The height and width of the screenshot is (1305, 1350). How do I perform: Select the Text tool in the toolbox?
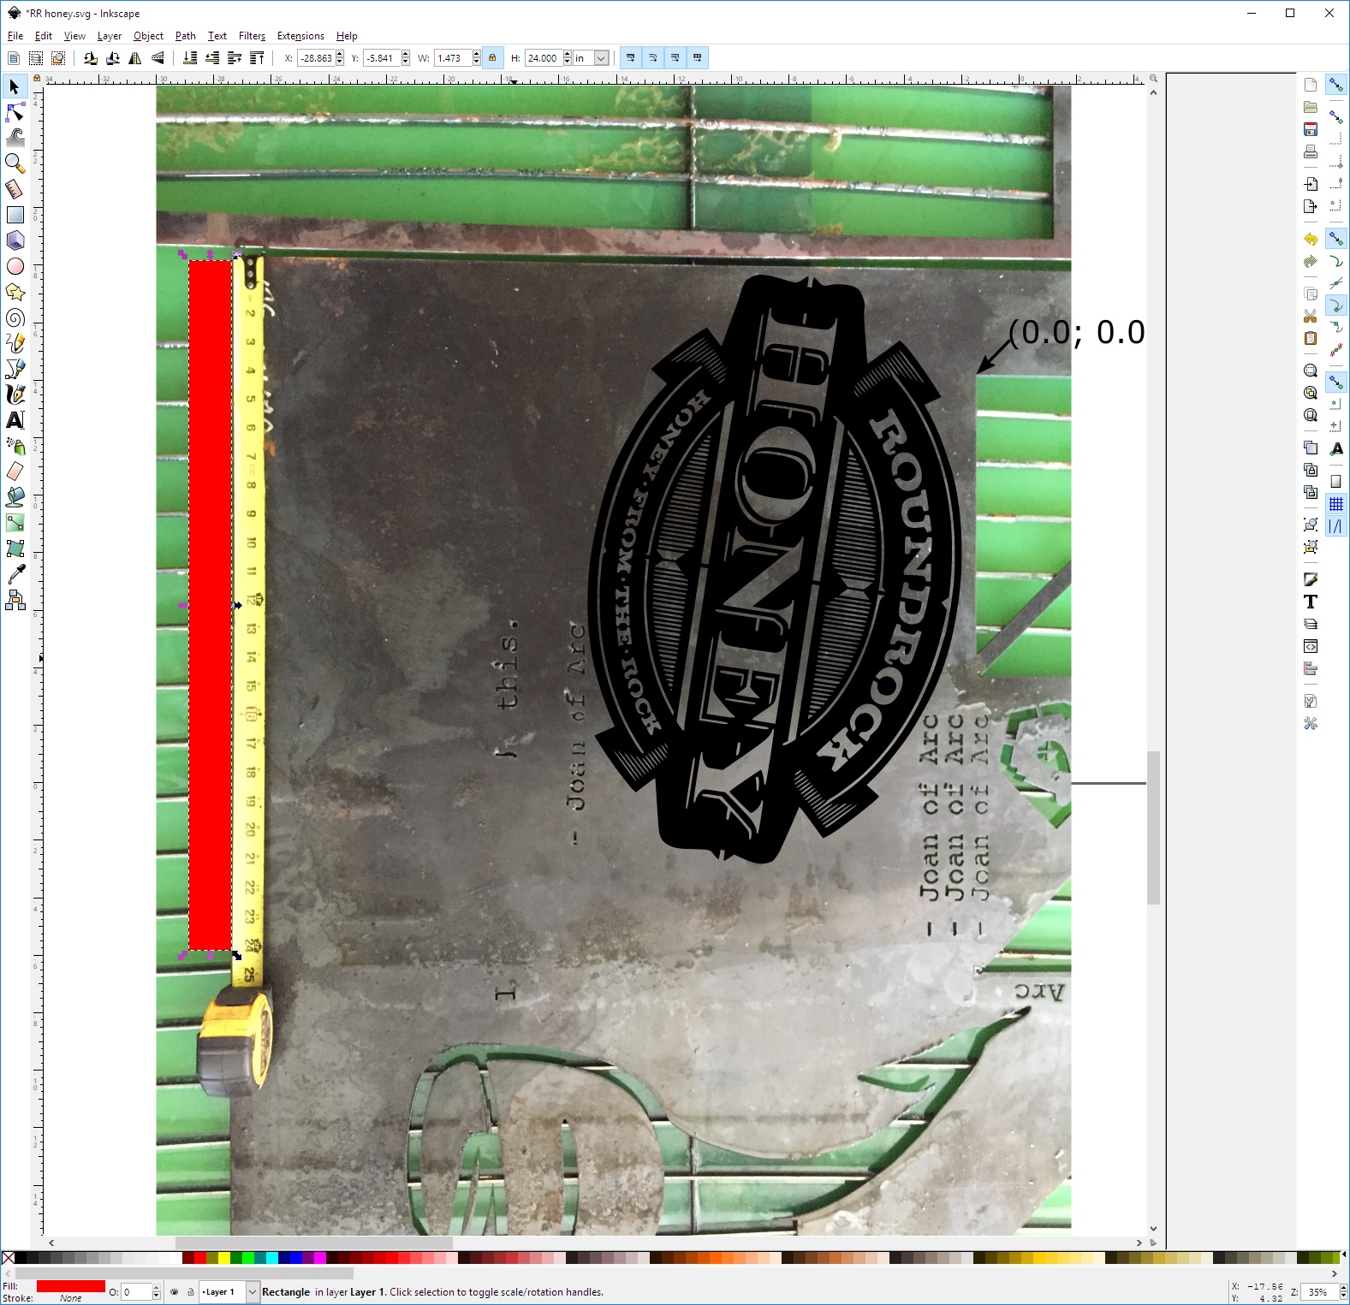tap(15, 420)
